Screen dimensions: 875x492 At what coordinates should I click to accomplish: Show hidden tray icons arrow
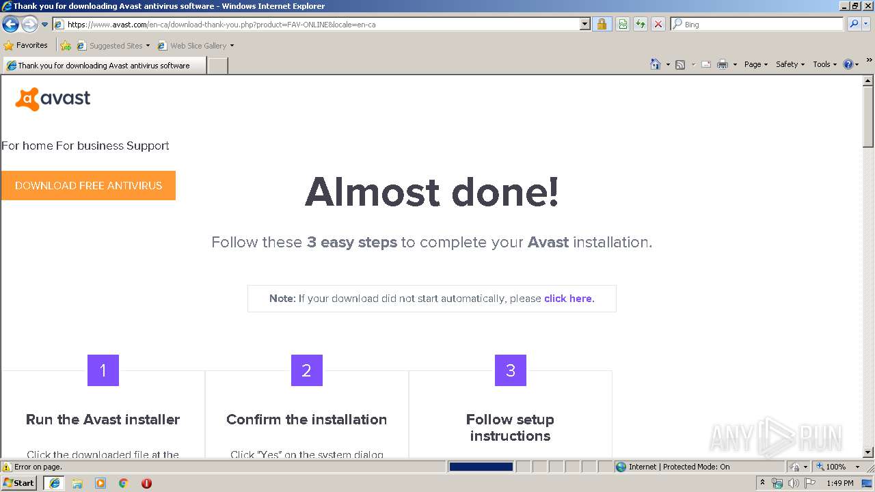click(x=762, y=483)
